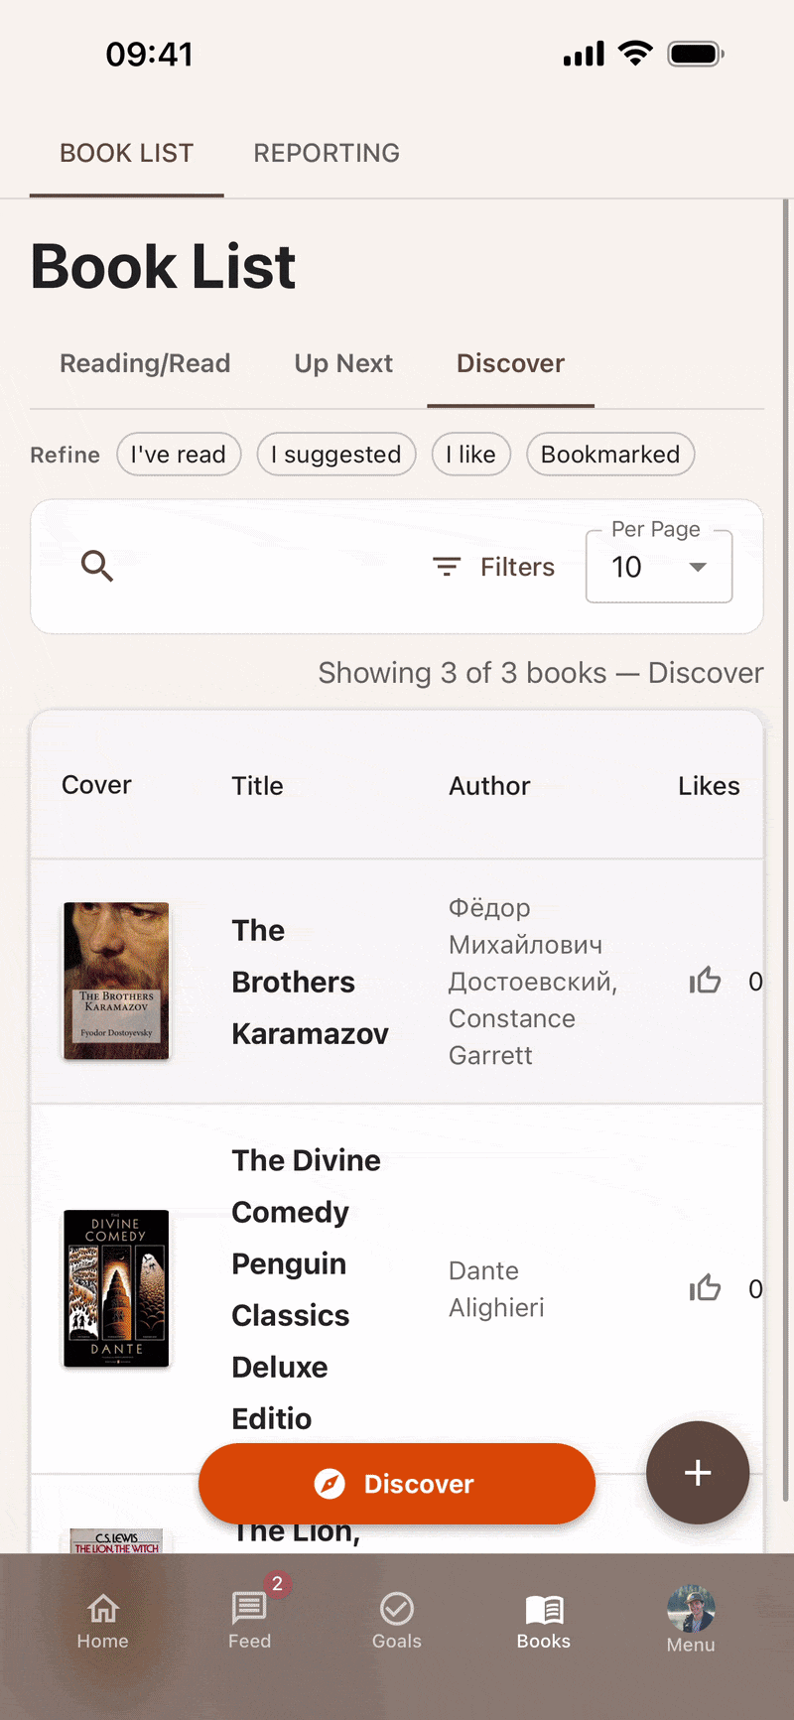Toggle the "I suggested" refine chip

click(x=336, y=455)
